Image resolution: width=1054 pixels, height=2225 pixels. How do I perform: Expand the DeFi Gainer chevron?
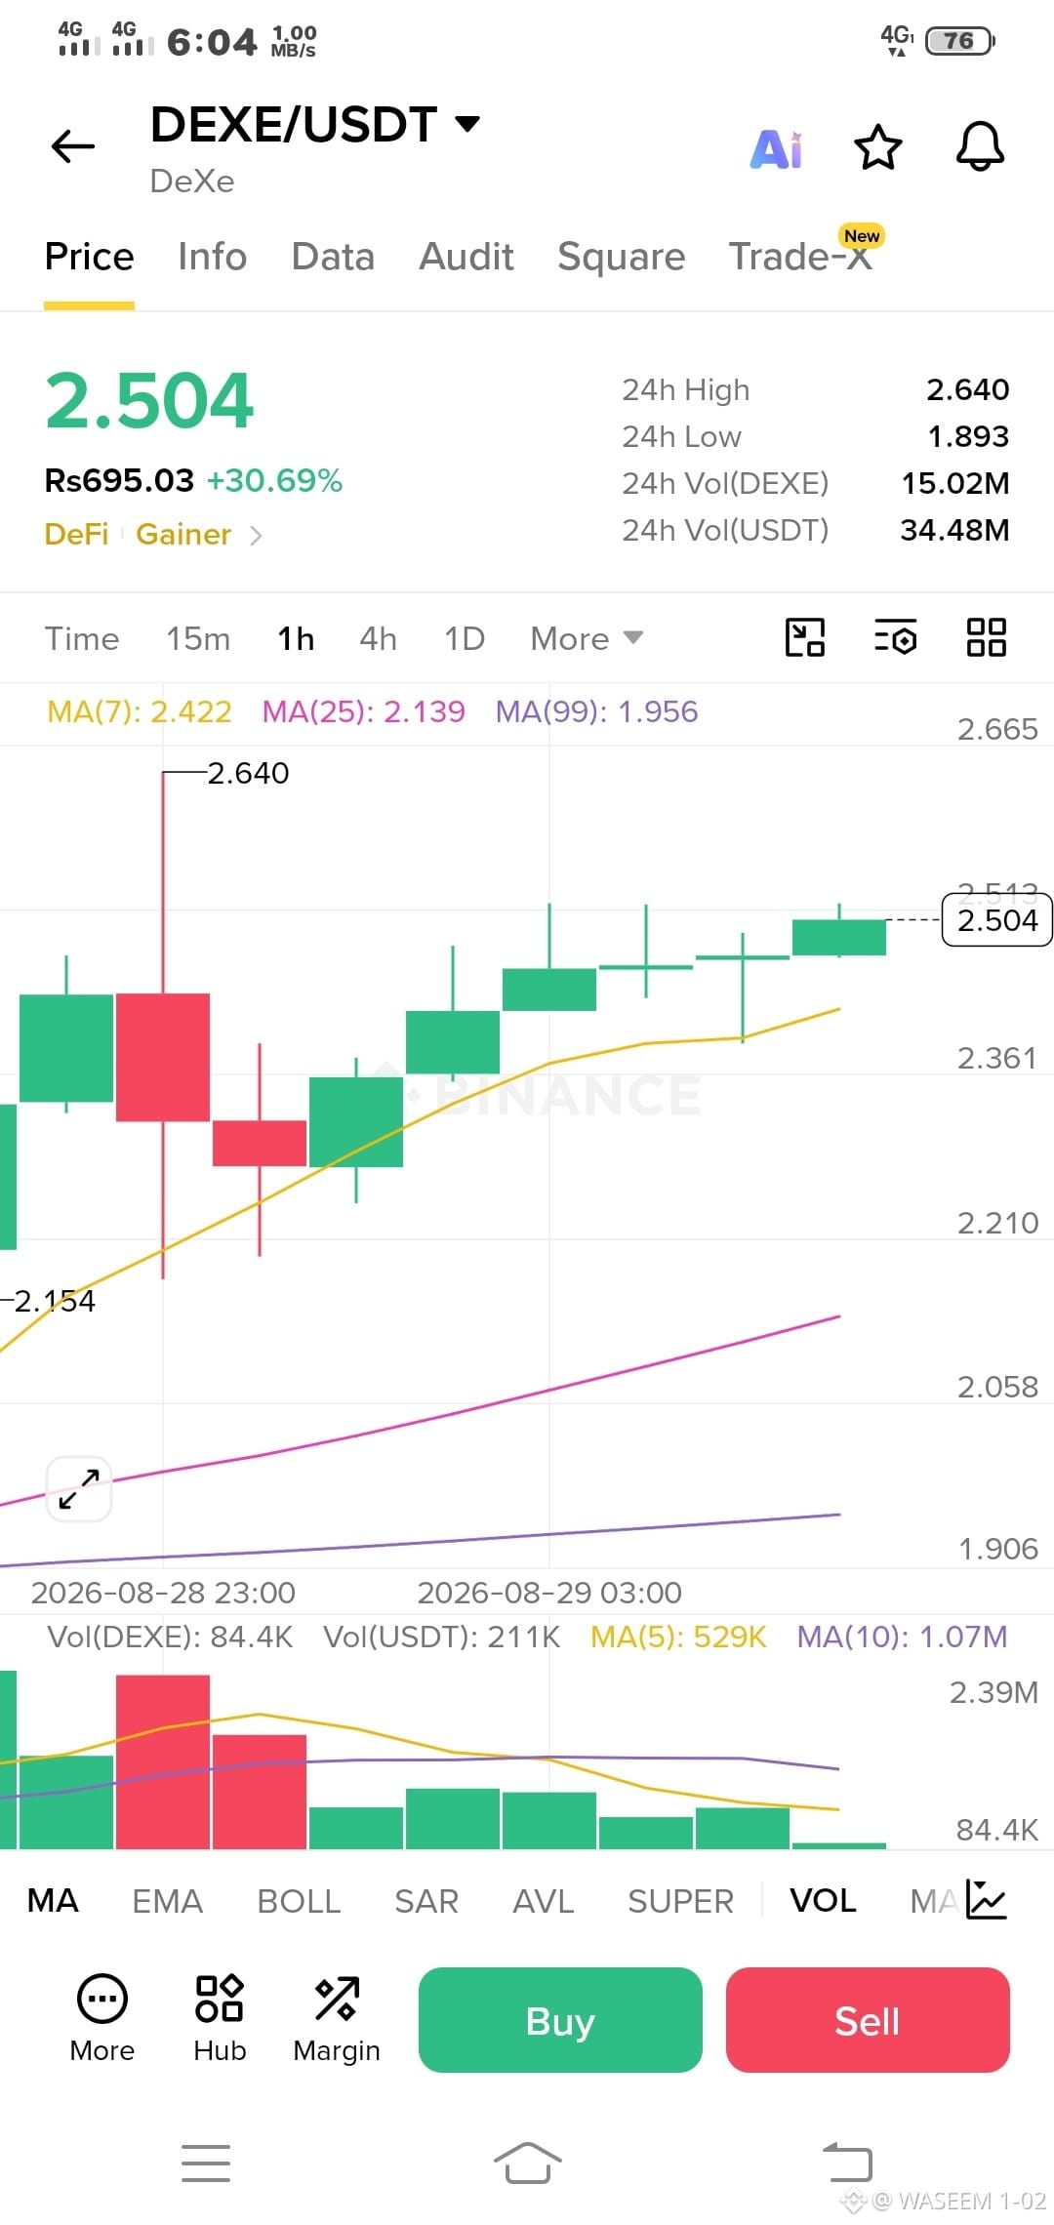256,535
